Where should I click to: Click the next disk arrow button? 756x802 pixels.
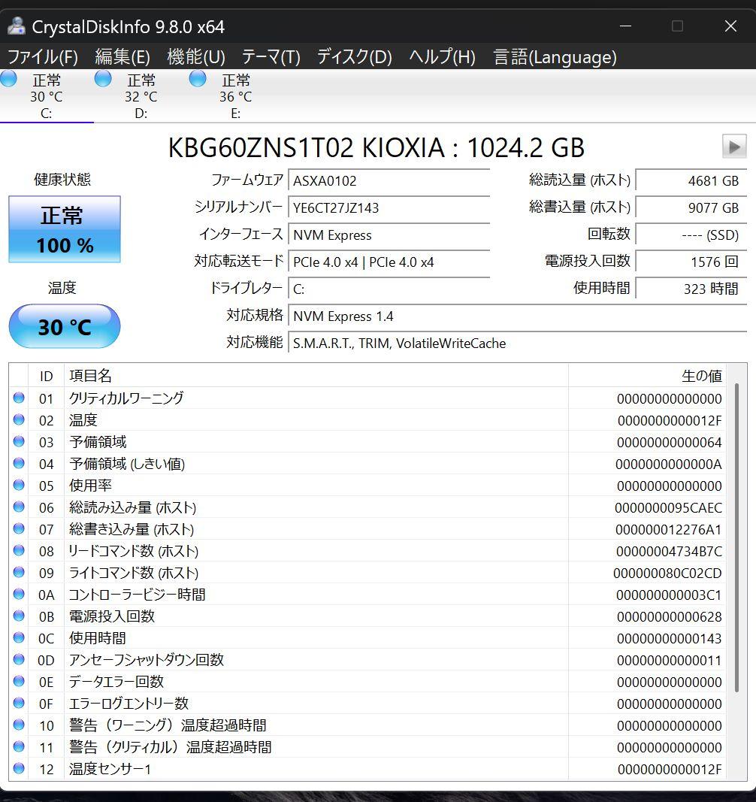click(734, 147)
